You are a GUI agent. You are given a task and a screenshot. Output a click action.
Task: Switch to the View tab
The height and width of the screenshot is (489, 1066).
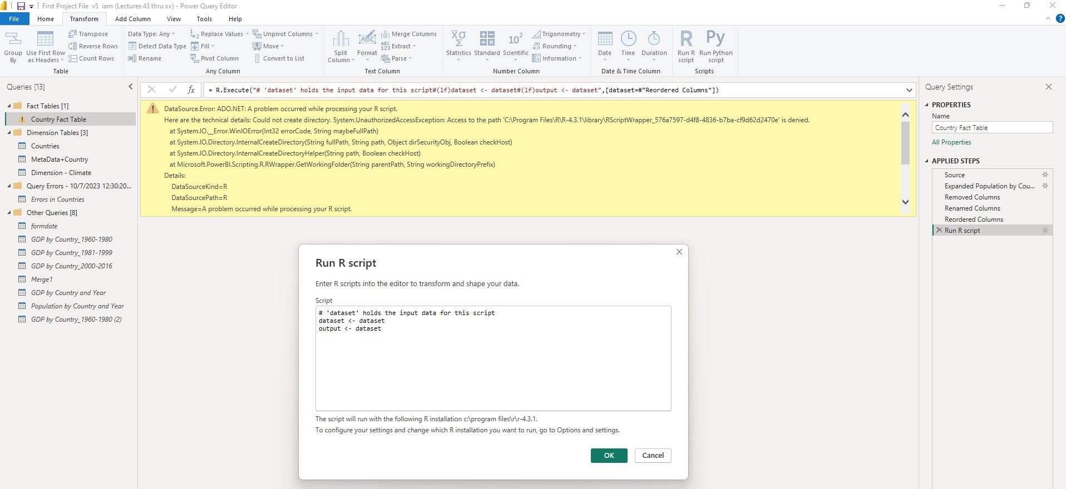click(x=174, y=19)
